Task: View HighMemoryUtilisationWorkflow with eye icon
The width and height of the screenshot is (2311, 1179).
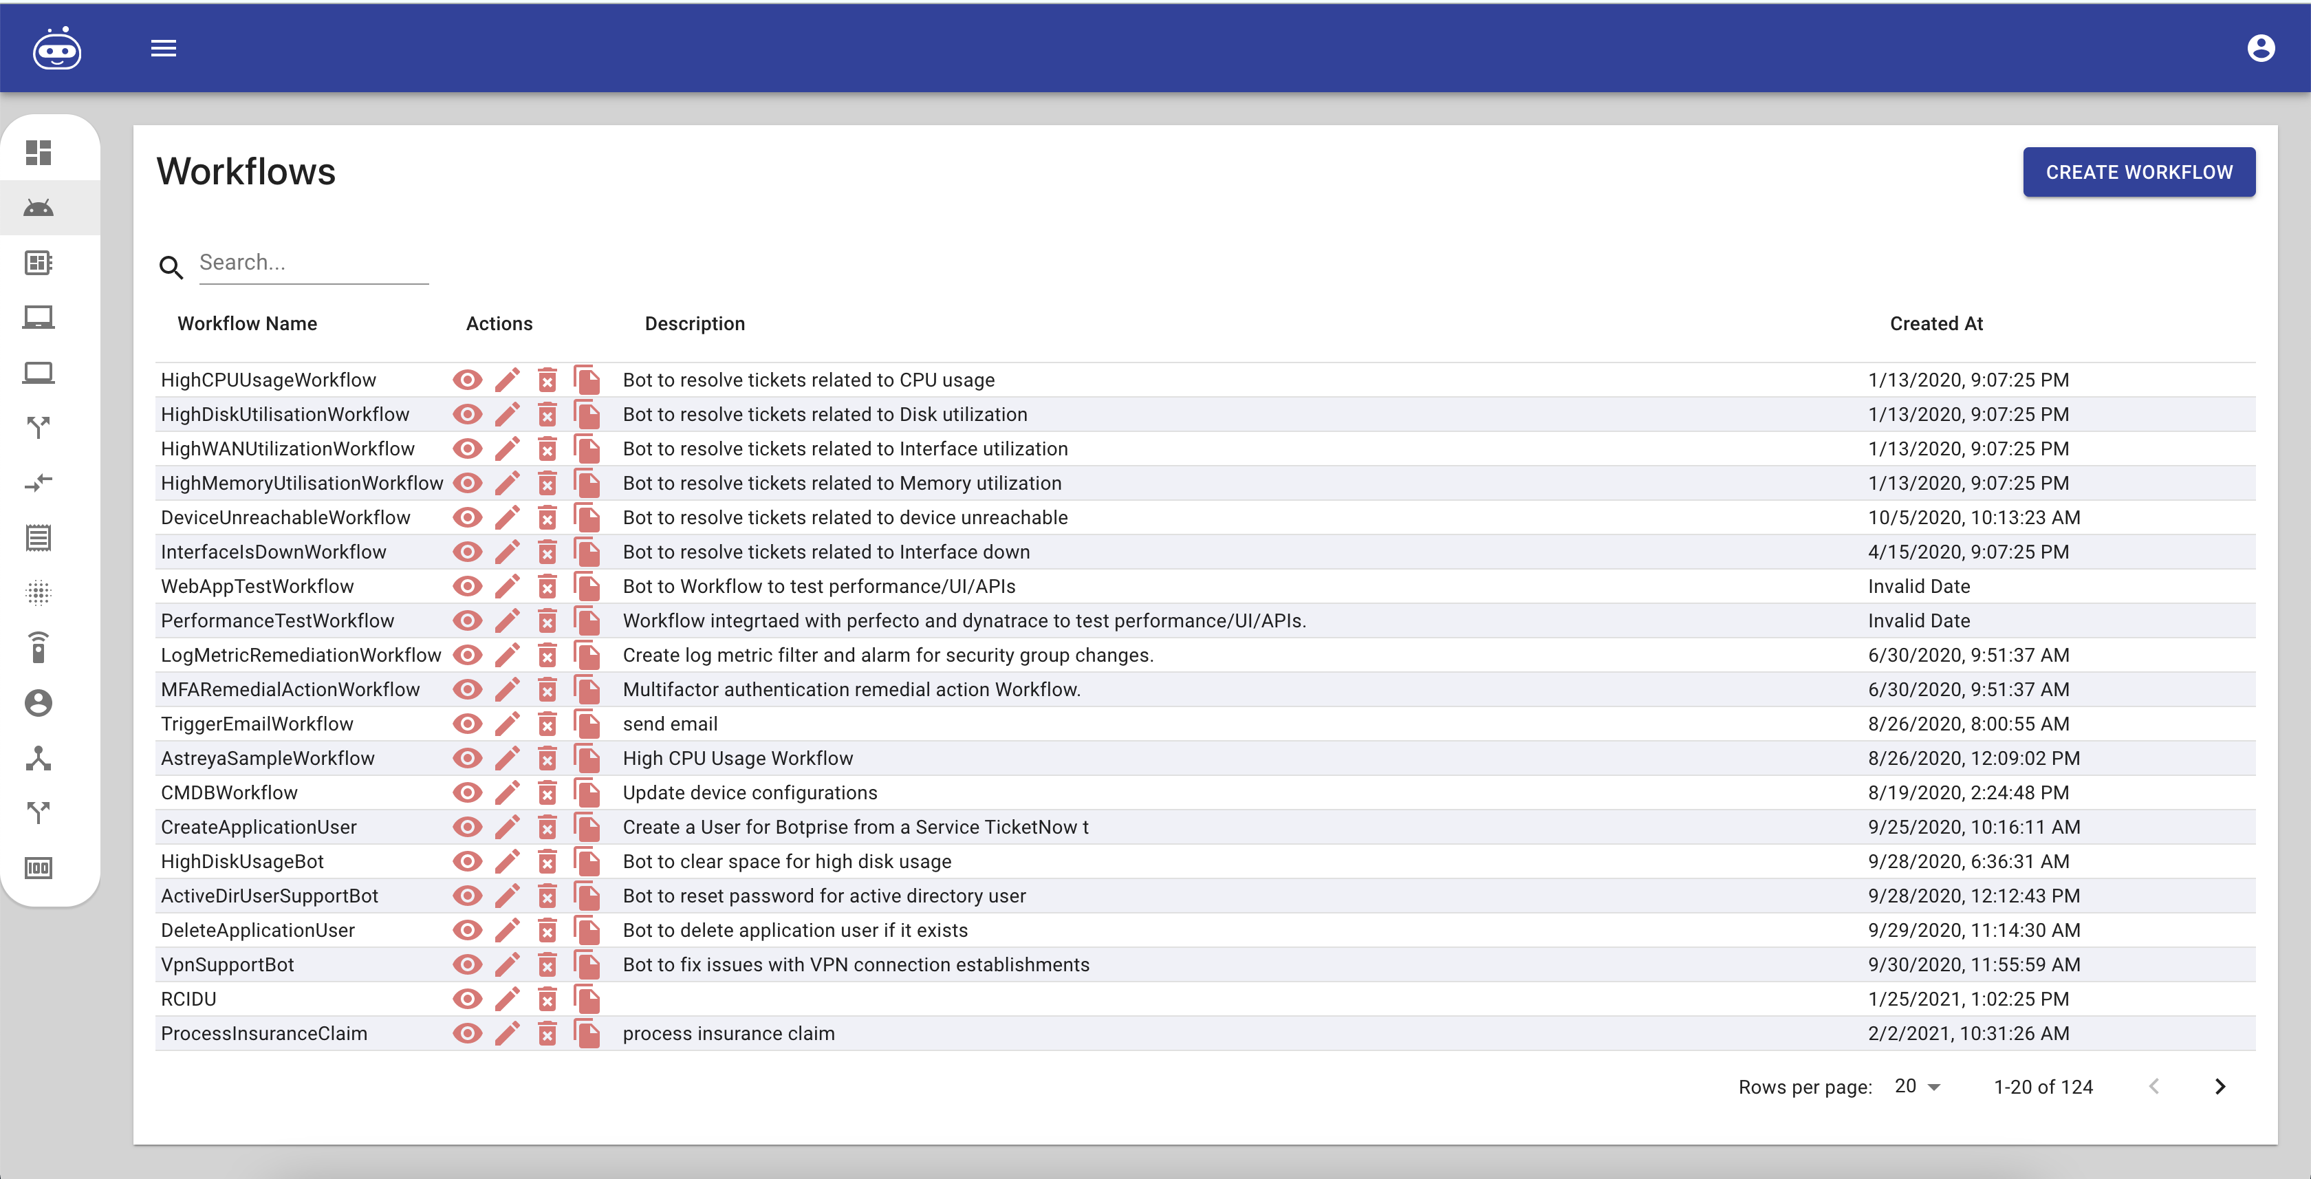Action: 468,483
